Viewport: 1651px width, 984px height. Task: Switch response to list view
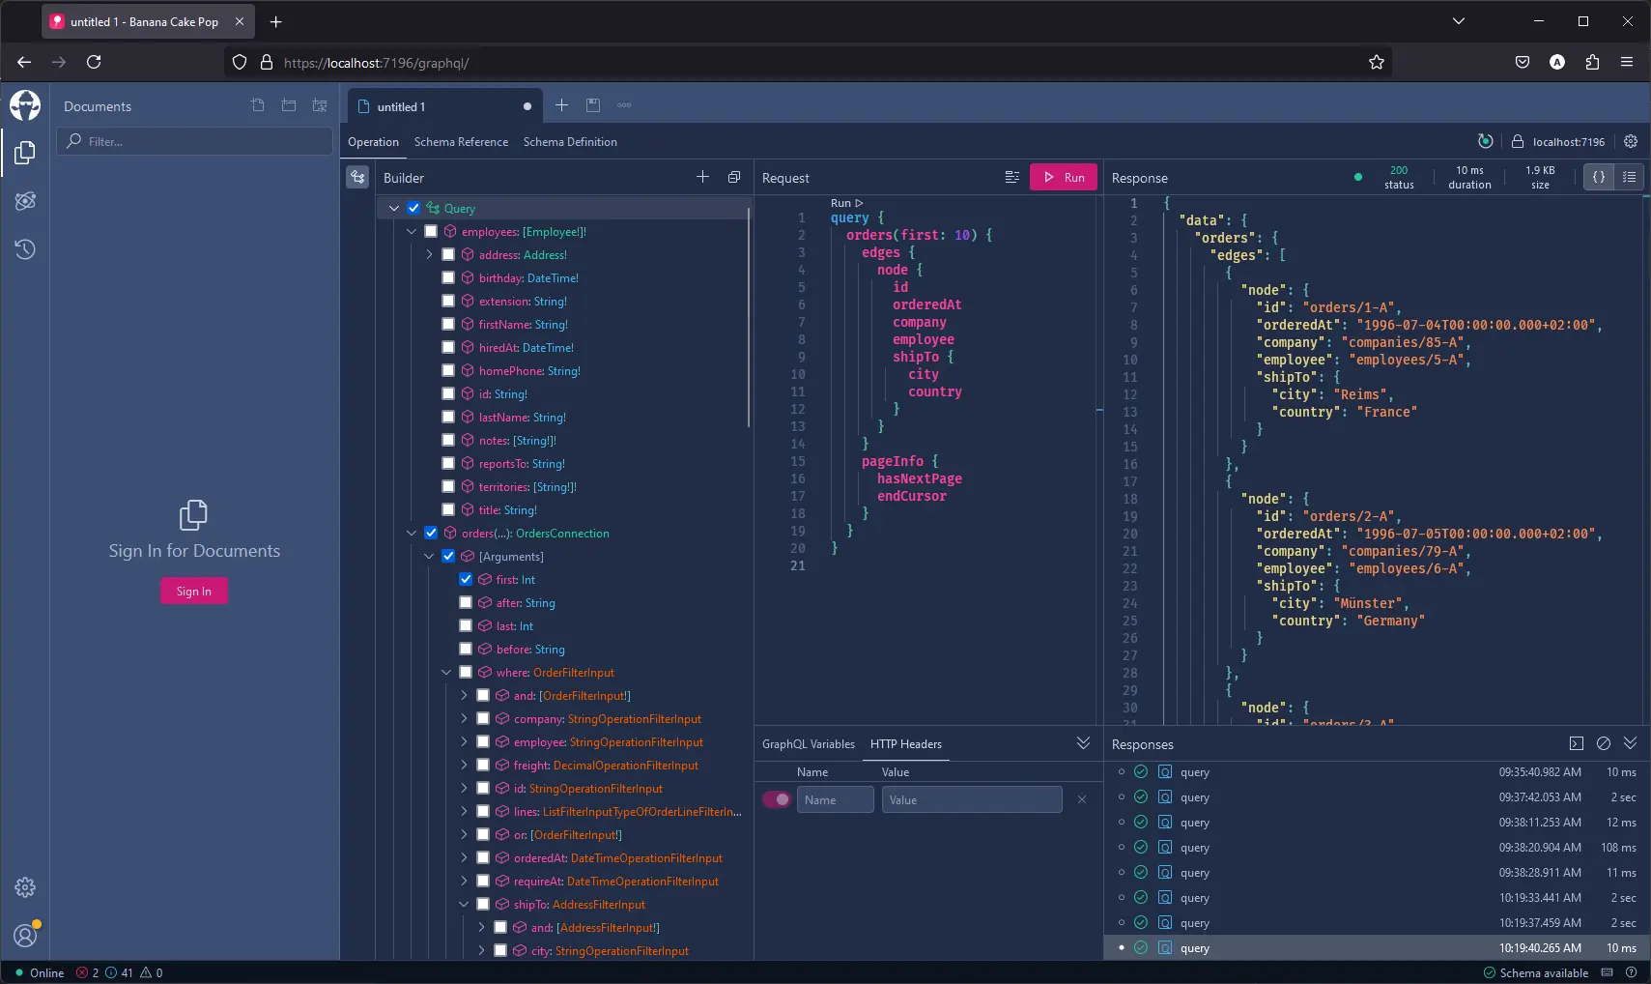[1630, 177]
